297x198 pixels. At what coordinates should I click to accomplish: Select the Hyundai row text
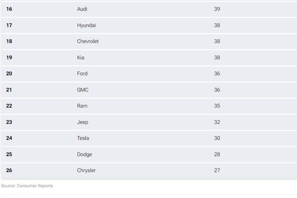click(x=86, y=26)
